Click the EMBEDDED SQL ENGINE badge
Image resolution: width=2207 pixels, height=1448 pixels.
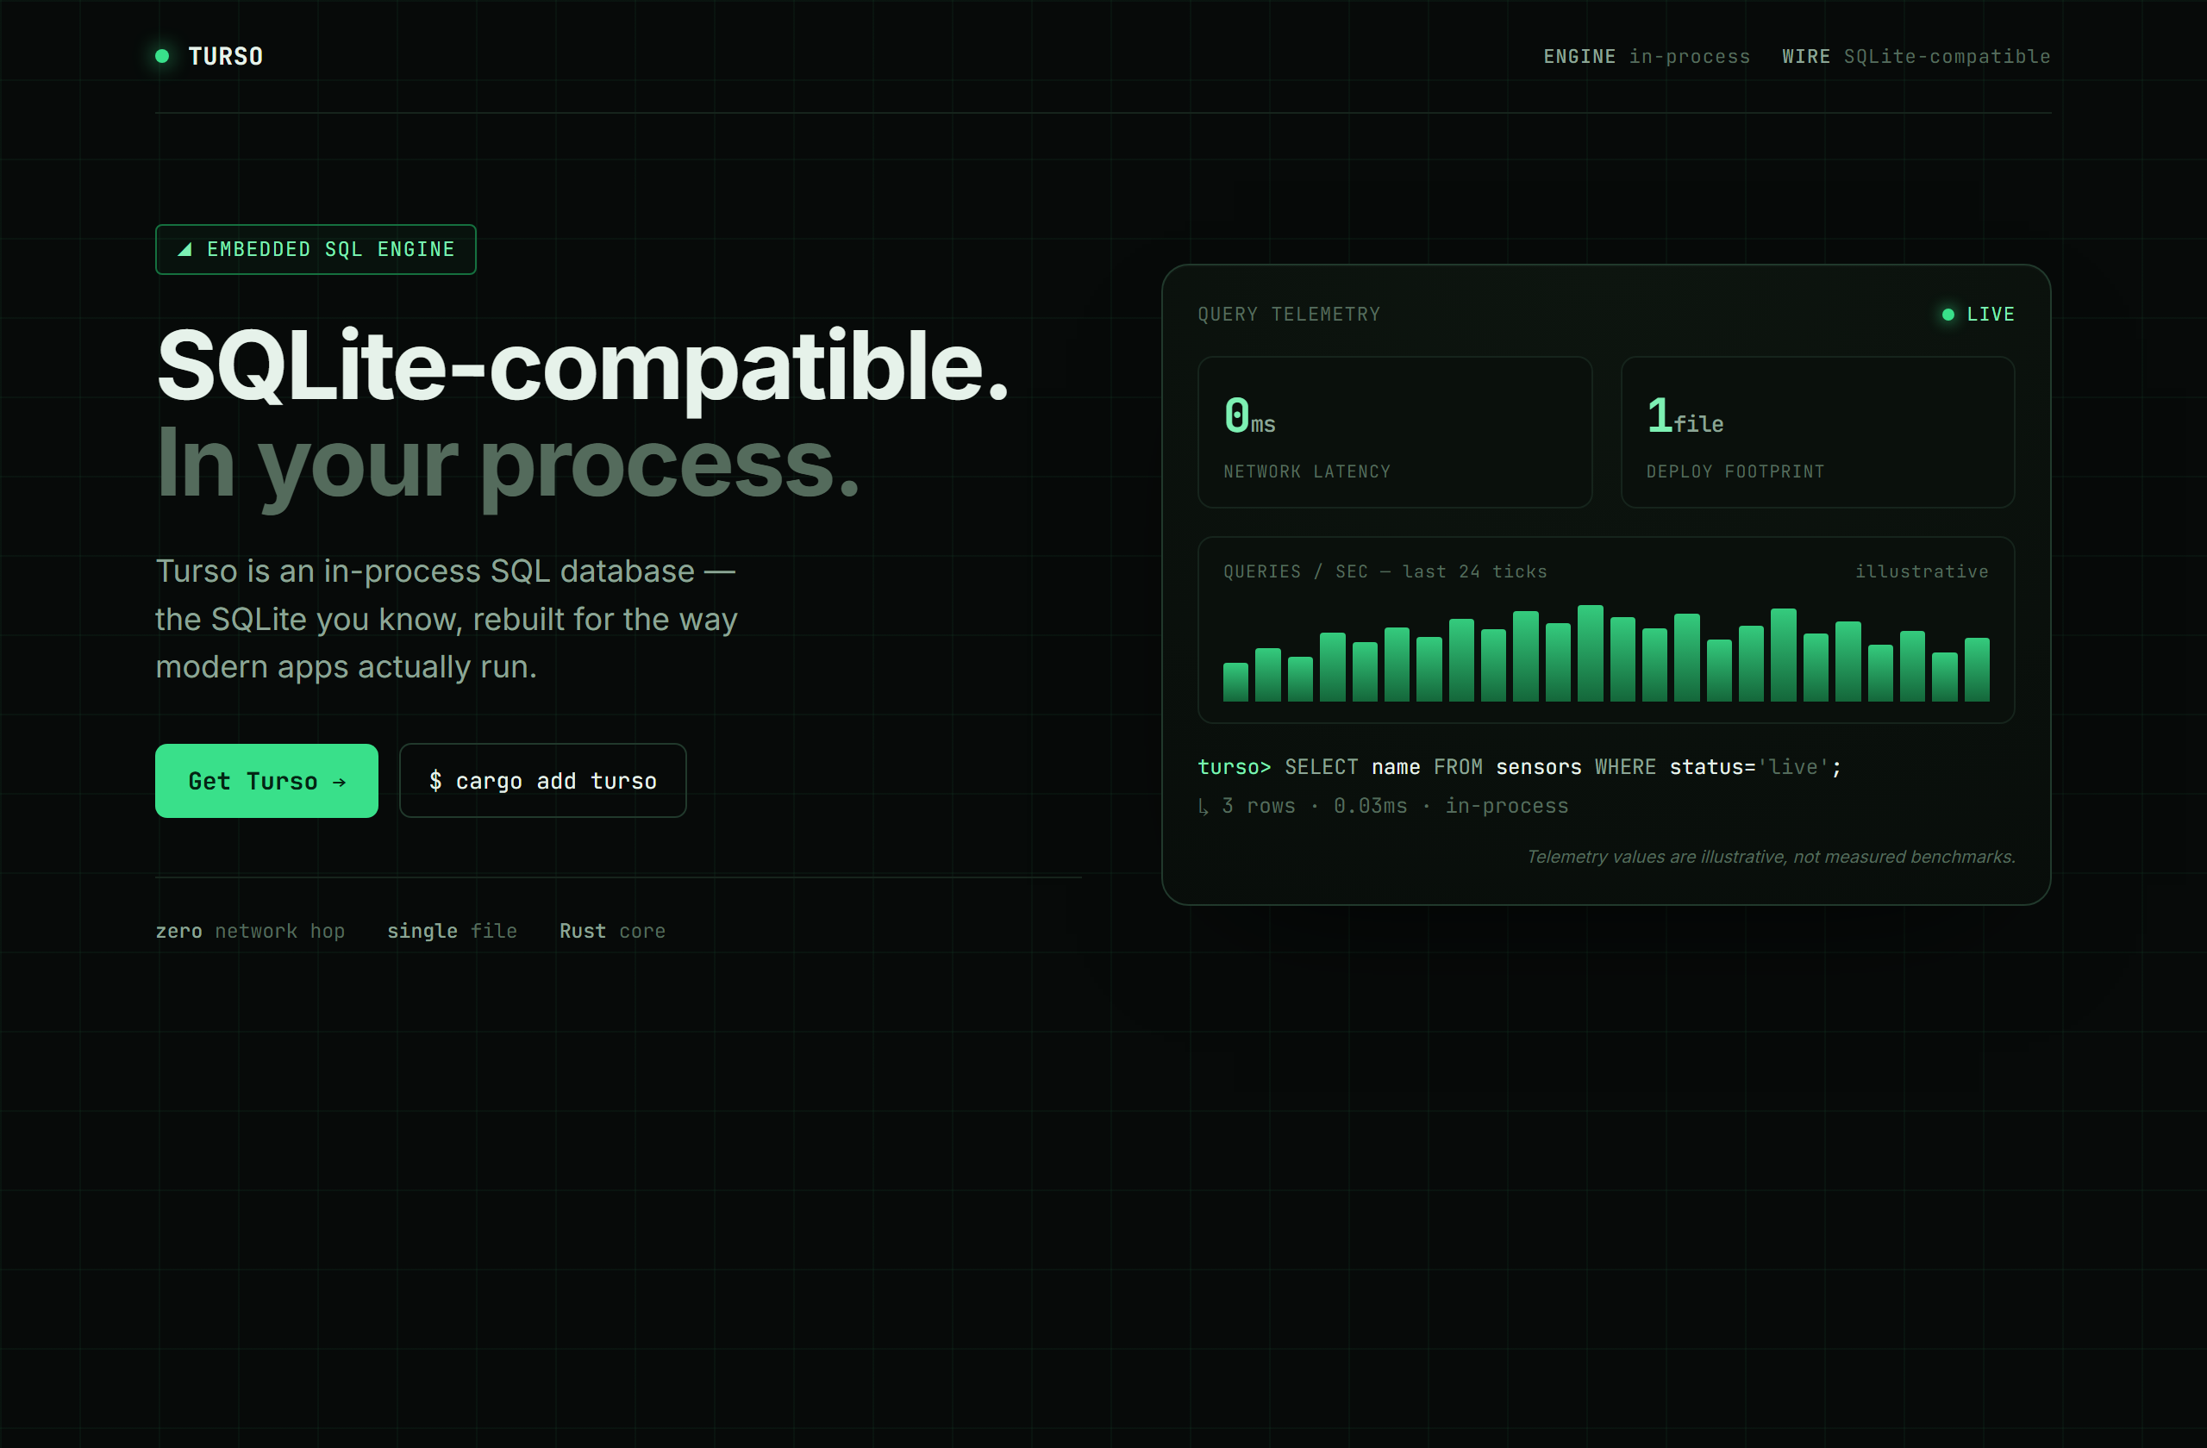pos(316,249)
